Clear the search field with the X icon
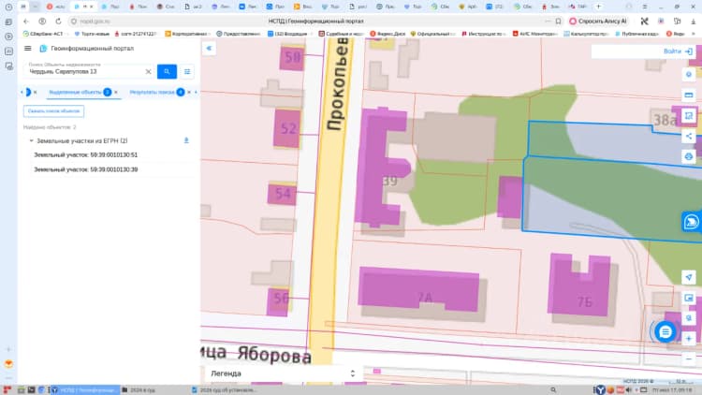This screenshot has width=702, height=395. [148, 72]
